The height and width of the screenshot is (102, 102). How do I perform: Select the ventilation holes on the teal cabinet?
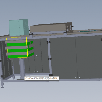tap(26, 27)
